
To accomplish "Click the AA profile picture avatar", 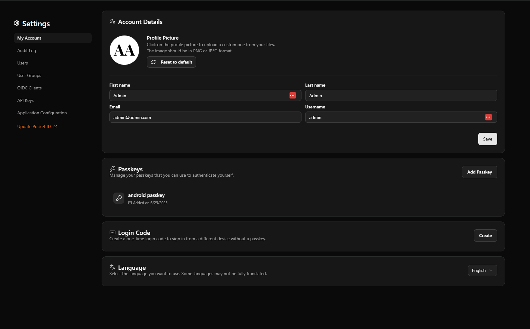I will (x=124, y=50).
